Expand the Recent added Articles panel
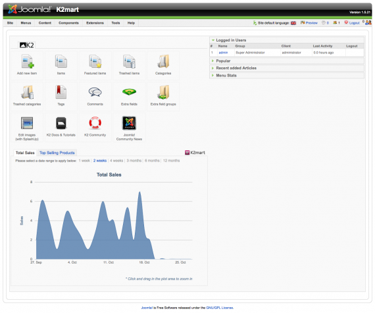The width and height of the screenshot is (375, 313). [287, 68]
